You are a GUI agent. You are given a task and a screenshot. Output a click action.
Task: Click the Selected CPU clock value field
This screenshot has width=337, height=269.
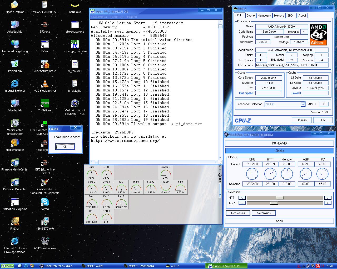click(x=252, y=184)
